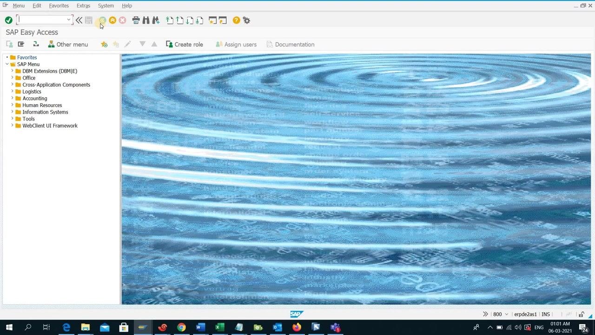This screenshot has width=595, height=335.
Task: Expand the Accounting folder
Action: [13, 98]
